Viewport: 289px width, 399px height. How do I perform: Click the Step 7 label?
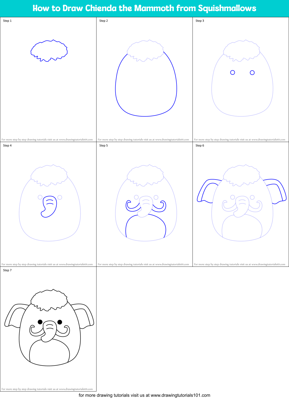pyautogui.click(x=7, y=270)
